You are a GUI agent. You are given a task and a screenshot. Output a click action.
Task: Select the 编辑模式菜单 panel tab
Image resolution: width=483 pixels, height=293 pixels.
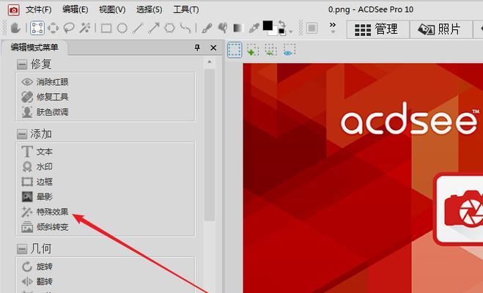click(34, 48)
